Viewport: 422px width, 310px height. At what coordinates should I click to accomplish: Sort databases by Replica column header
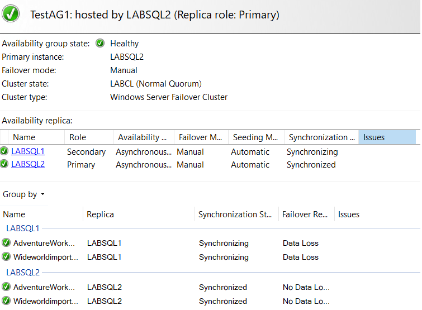139,214
